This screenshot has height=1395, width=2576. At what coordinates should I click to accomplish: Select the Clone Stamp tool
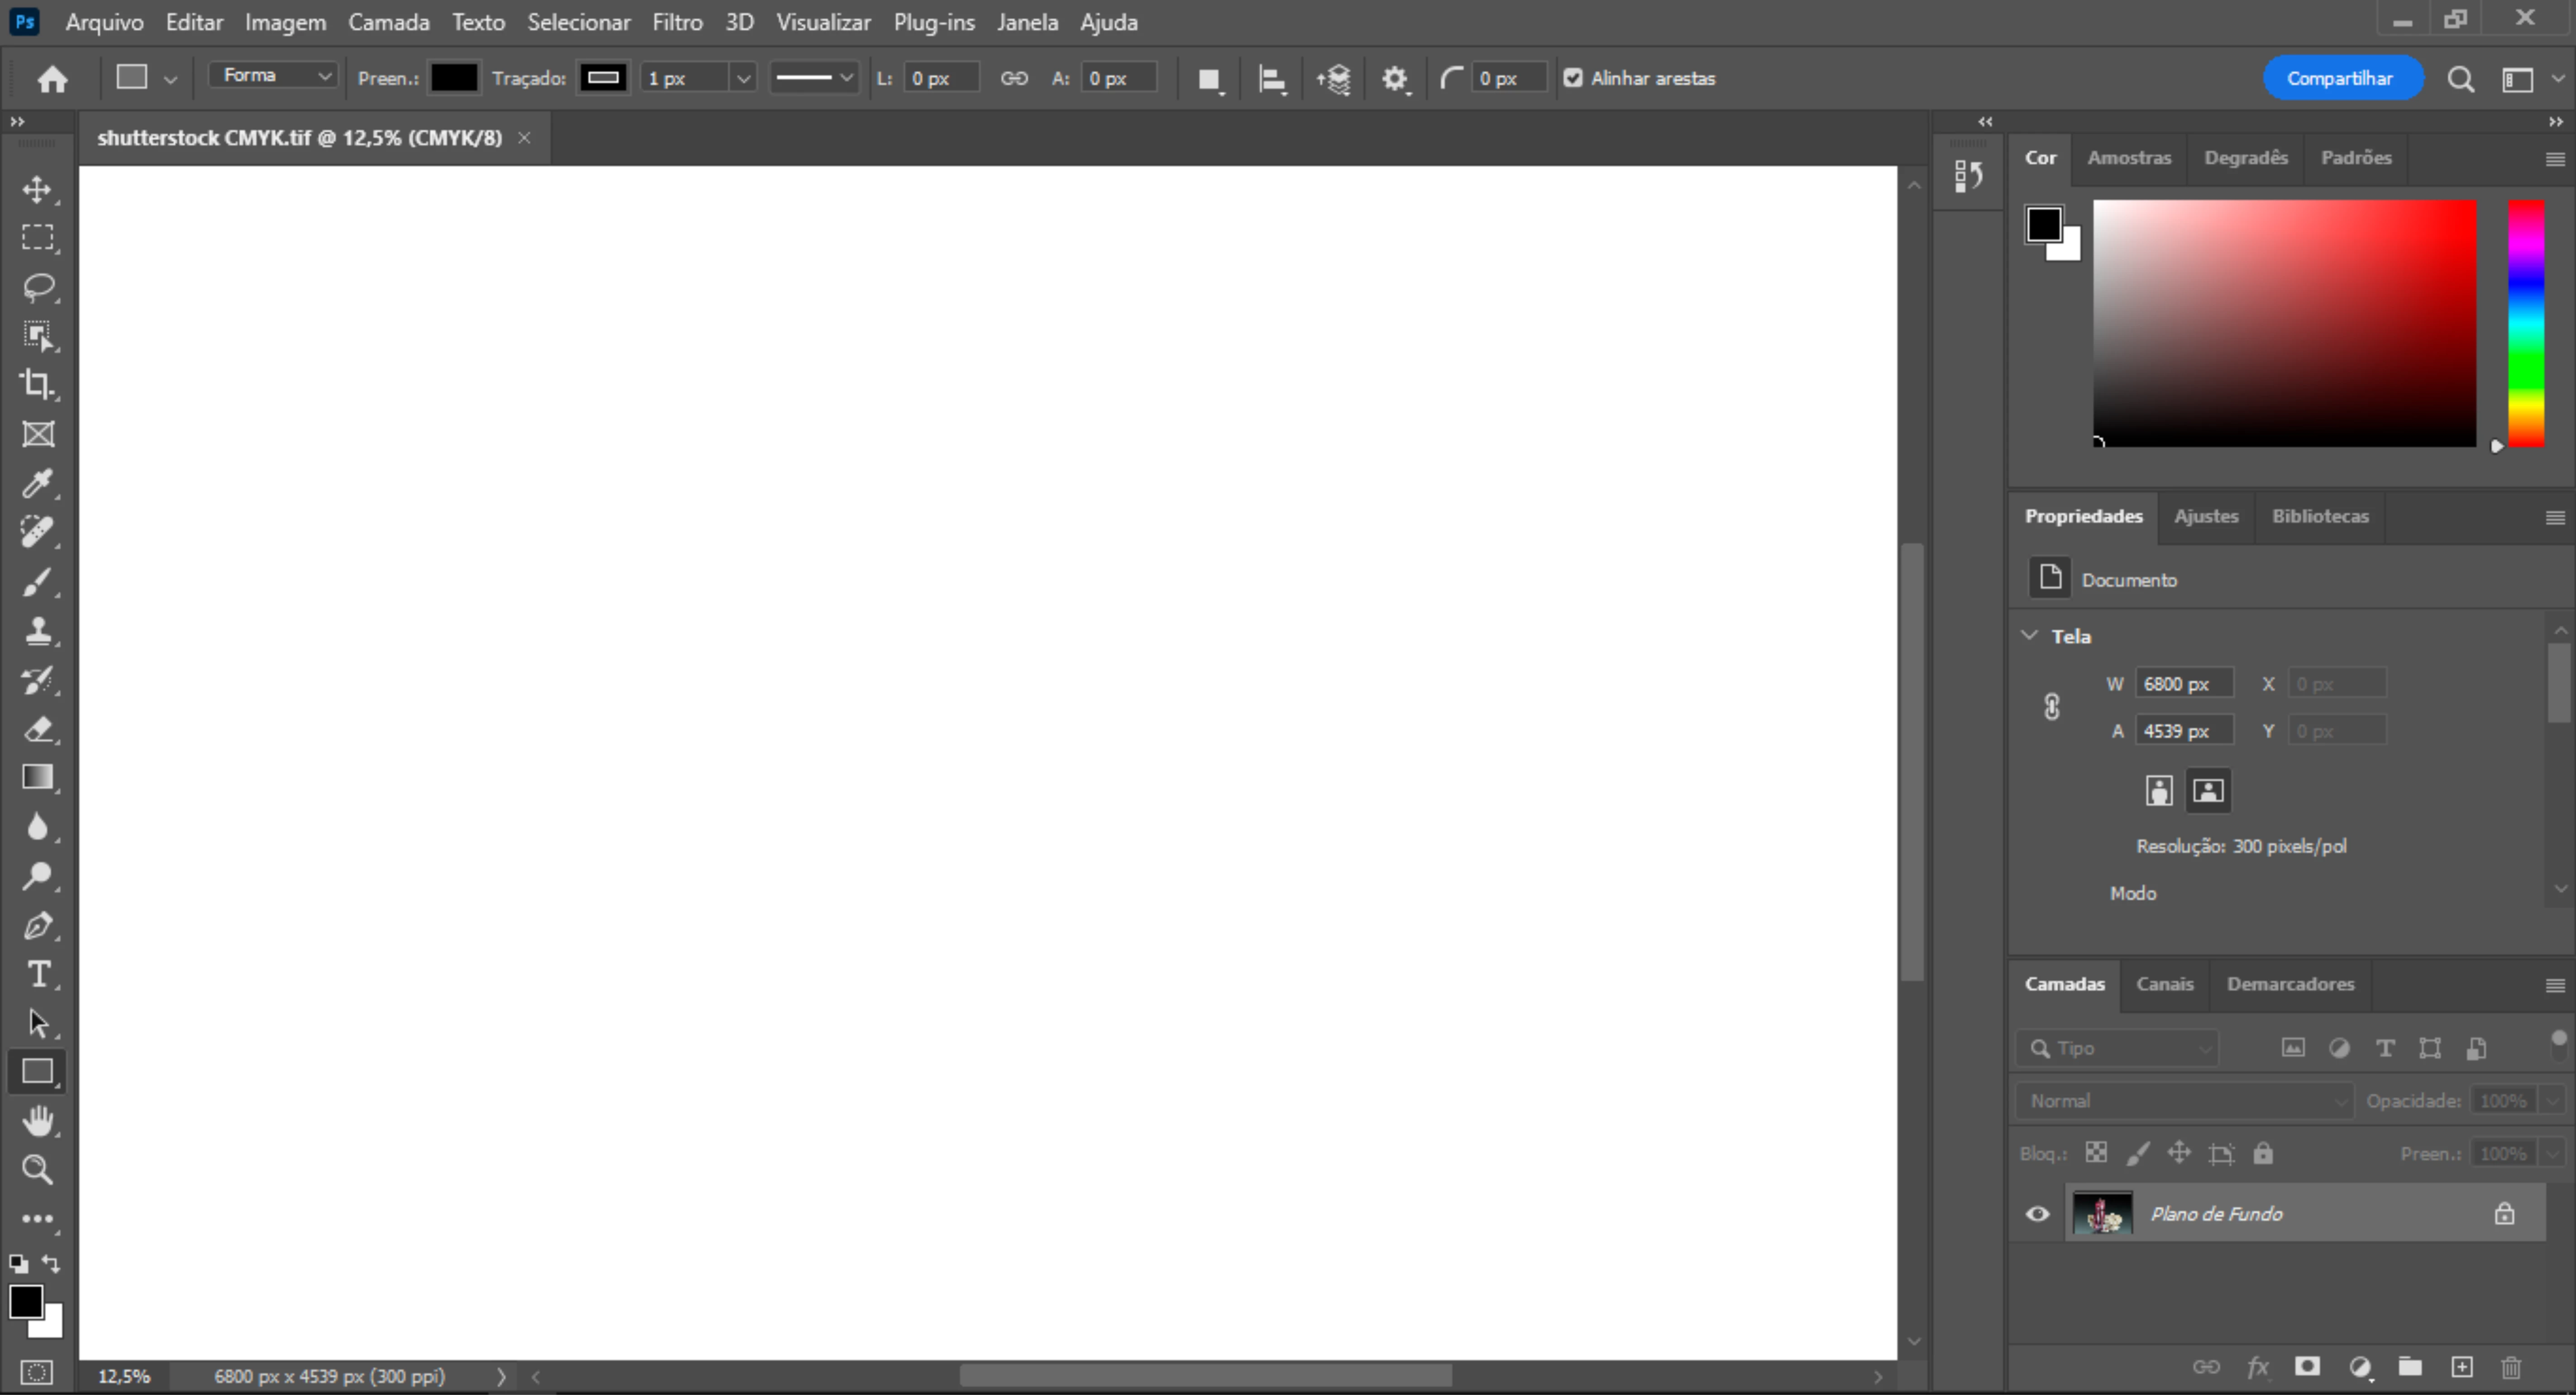click(x=37, y=630)
